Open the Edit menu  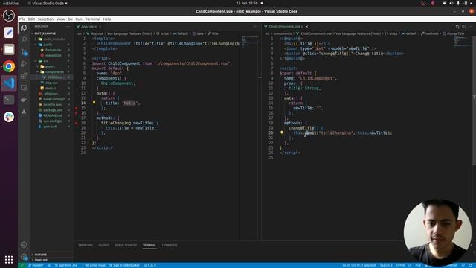pyautogui.click(x=31, y=19)
